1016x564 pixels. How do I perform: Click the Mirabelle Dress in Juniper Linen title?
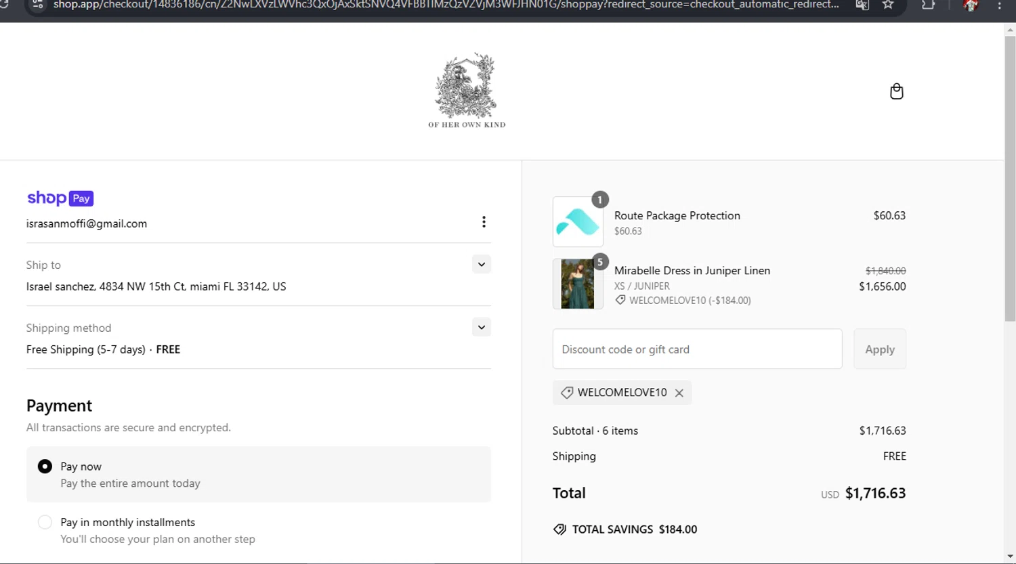click(692, 270)
